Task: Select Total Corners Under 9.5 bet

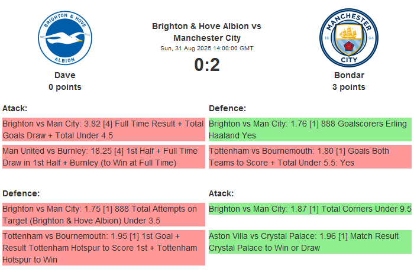Action: 309,209
